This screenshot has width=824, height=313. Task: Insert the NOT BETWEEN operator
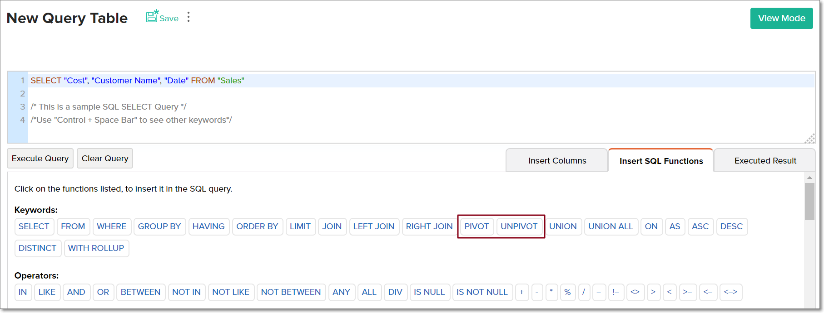coord(291,292)
